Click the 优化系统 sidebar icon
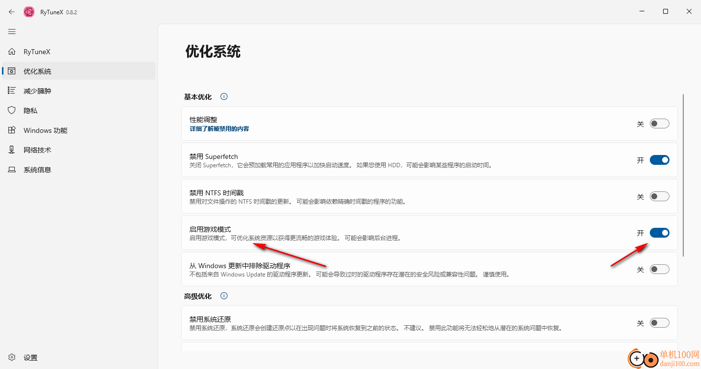The width and height of the screenshot is (701, 369). pos(12,71)
